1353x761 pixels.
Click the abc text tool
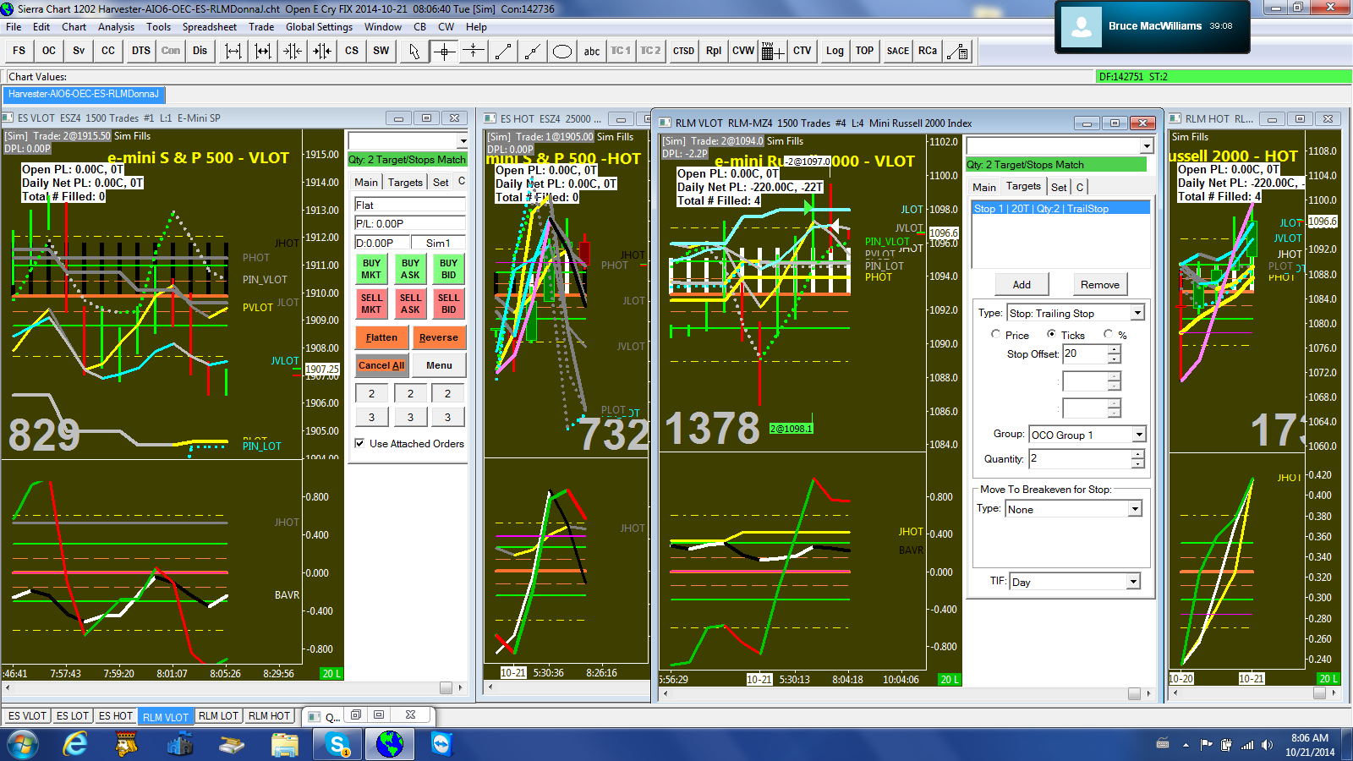tap(592, 51)
